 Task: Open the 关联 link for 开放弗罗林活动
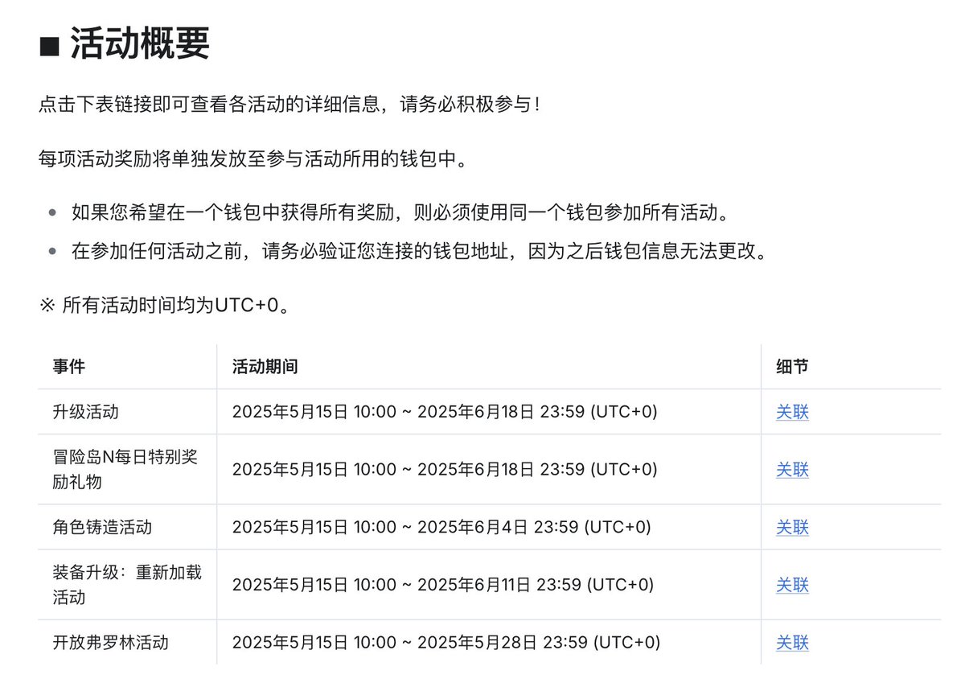[792, 643]
